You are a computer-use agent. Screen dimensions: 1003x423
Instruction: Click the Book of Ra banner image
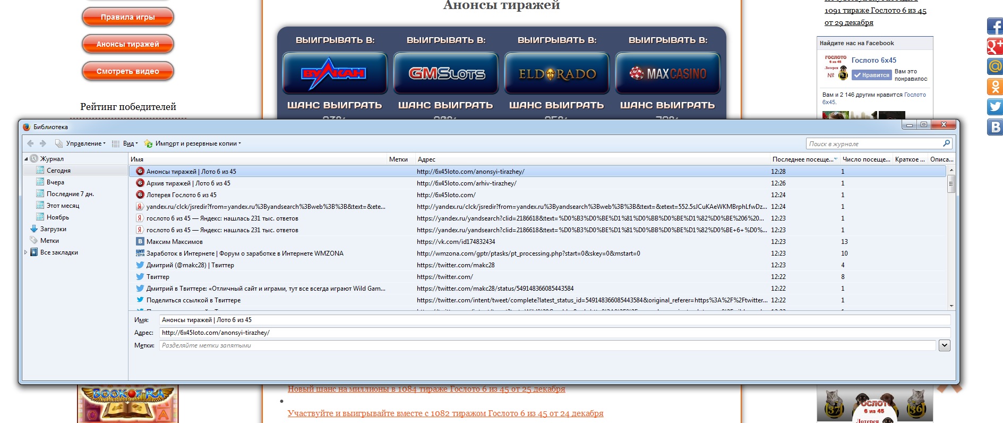click(x=128, y=404)
